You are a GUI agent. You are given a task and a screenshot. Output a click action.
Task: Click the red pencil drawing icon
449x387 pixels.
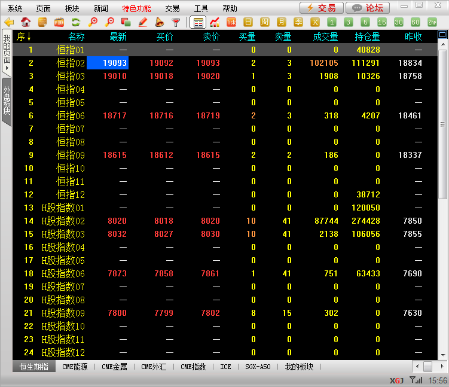click(x=143, y=23)
